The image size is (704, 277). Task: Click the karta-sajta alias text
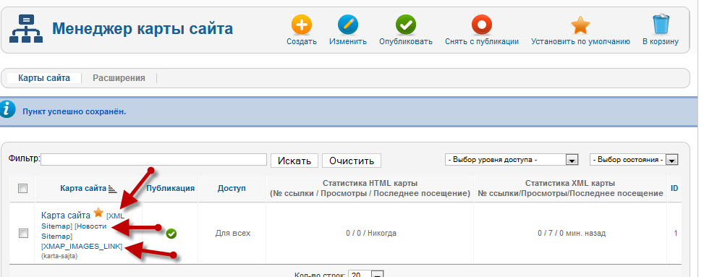[60, 256]
